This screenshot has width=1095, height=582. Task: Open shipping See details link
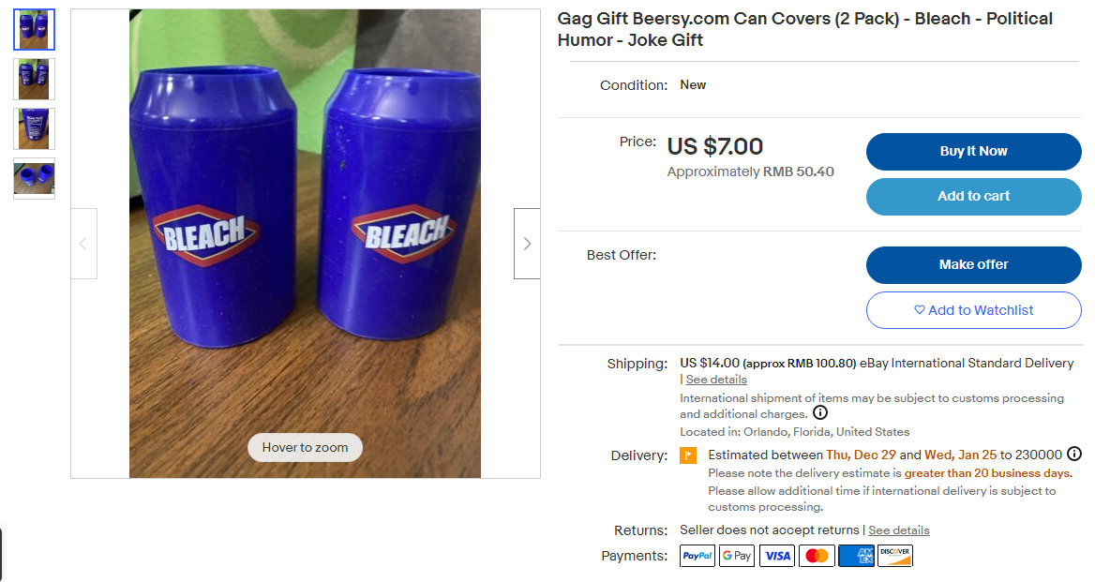716,380
